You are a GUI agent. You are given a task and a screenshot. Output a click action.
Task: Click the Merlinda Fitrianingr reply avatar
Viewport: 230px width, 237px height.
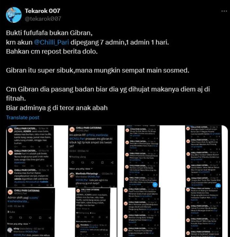click(72, 175)
